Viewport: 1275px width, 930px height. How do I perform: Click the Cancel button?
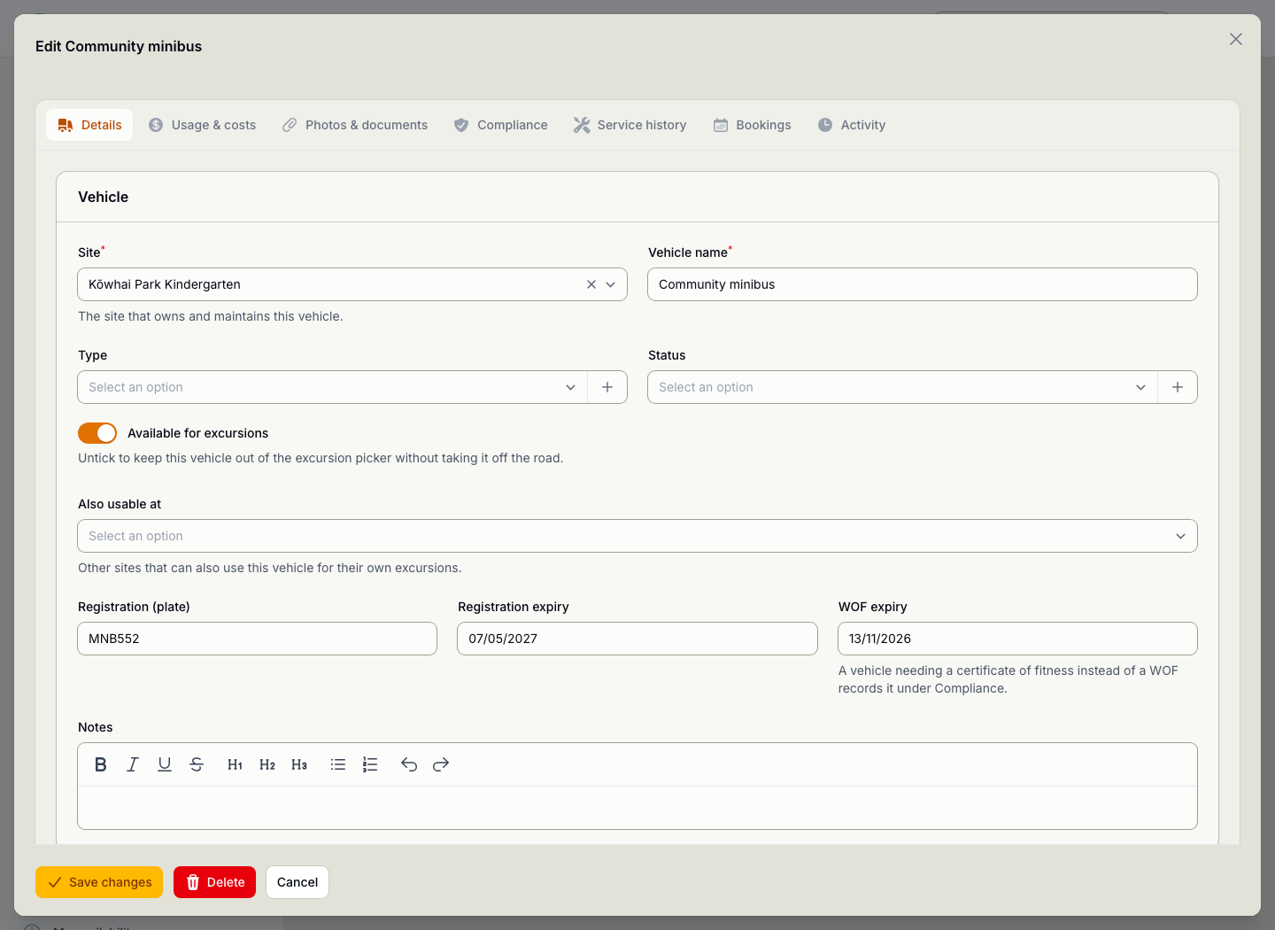[x=297, y=882]
